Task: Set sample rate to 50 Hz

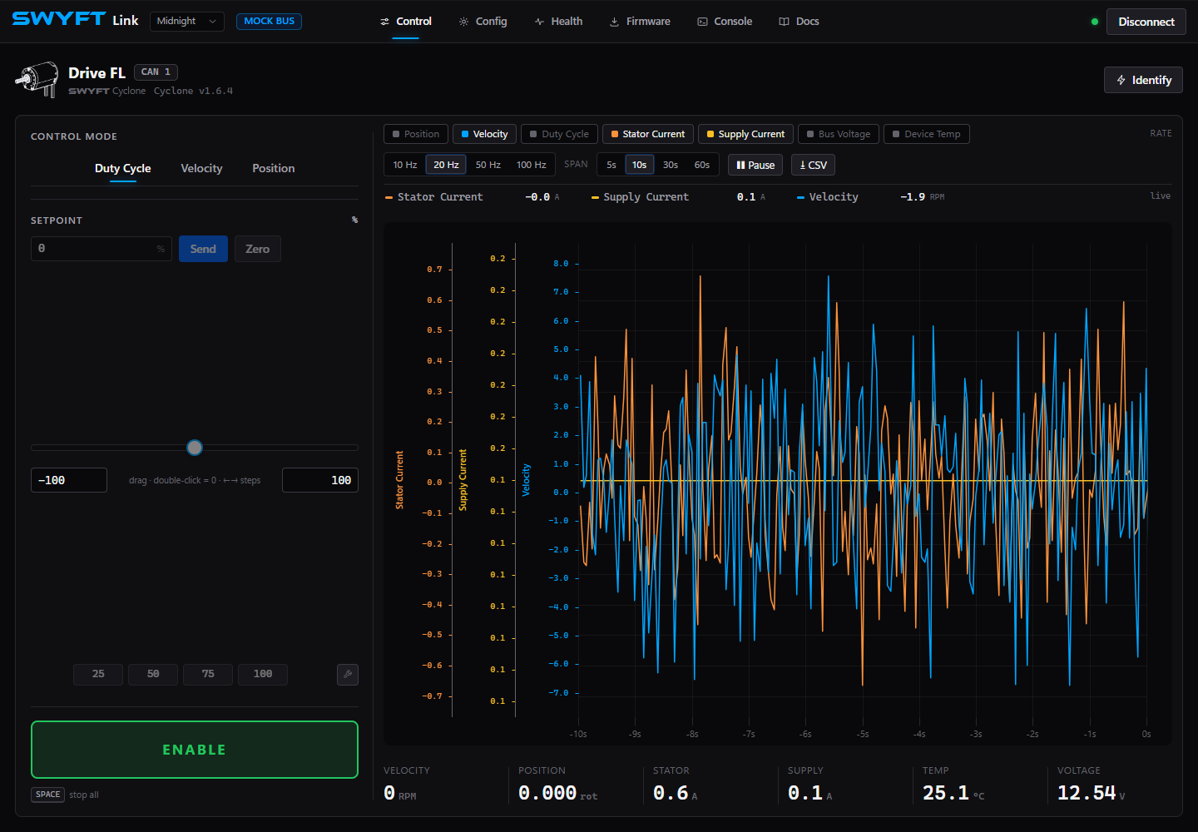Action: coord(488,165)
